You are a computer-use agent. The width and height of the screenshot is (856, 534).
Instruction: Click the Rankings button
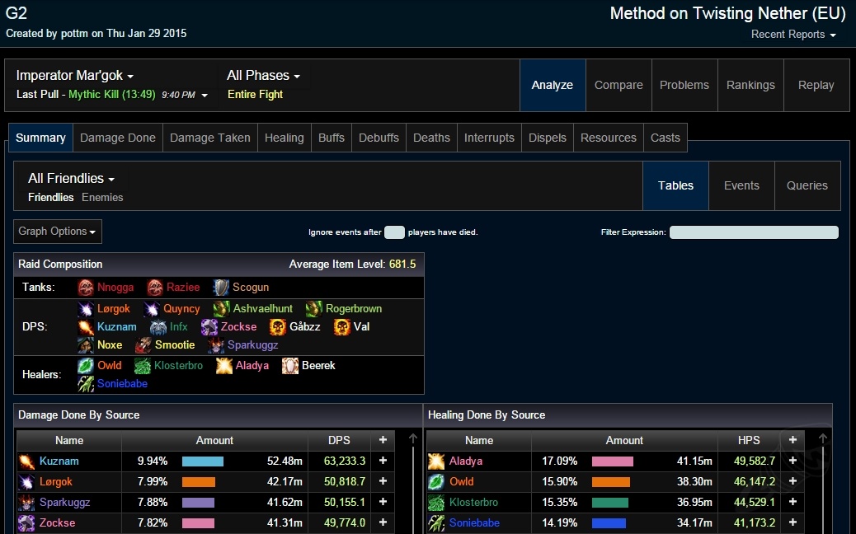coord(750,86)
